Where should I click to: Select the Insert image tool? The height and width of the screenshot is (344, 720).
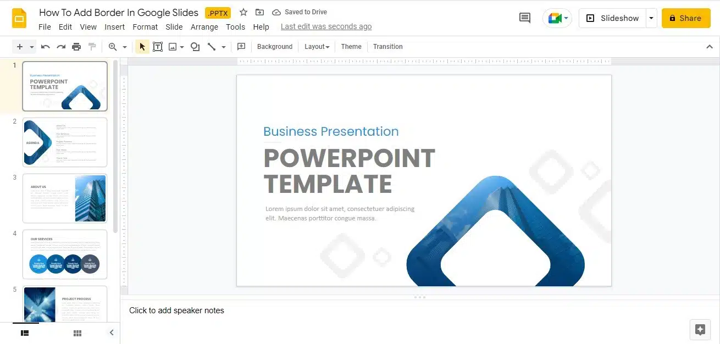[x=173, y=47]
